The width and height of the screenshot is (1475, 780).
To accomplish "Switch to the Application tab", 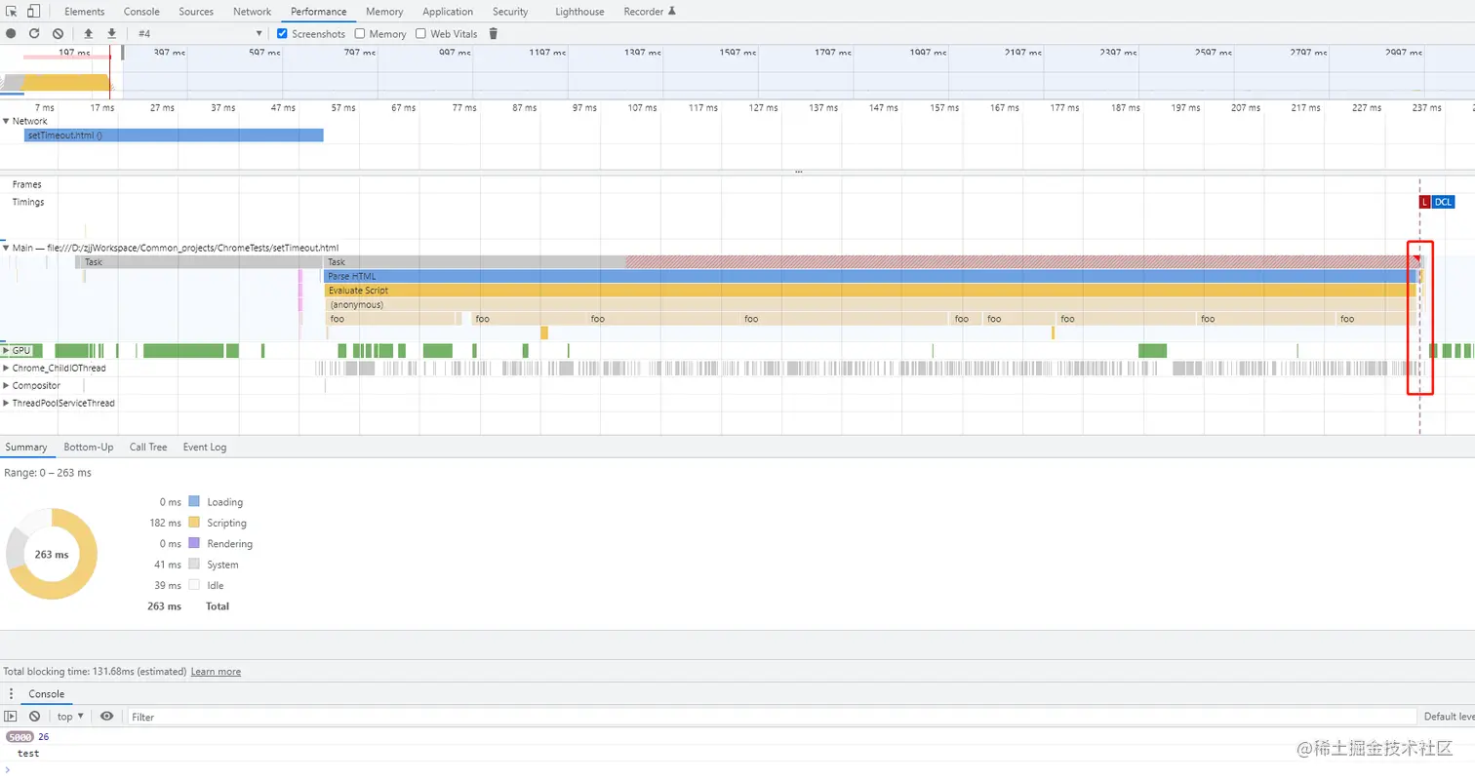I will (x=448, y=12).
